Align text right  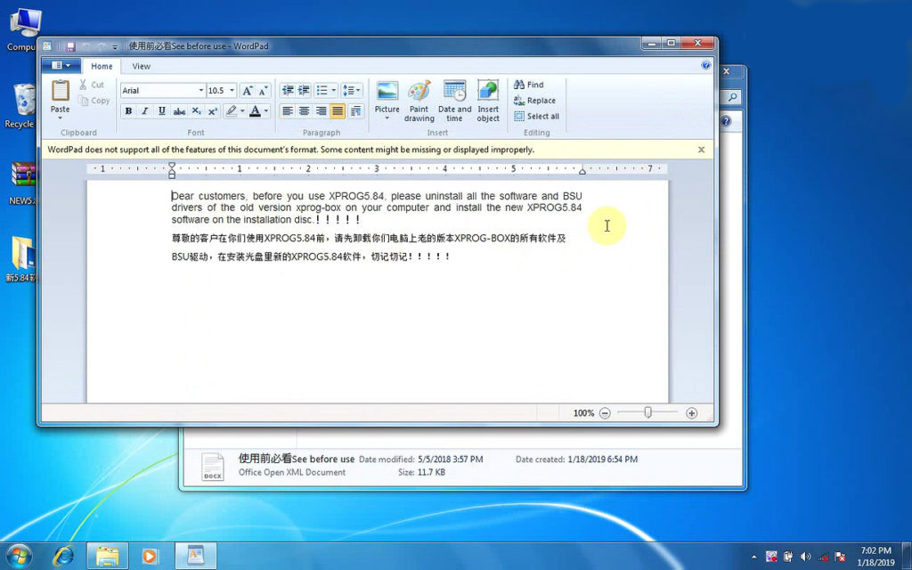(x=321, y=111)
